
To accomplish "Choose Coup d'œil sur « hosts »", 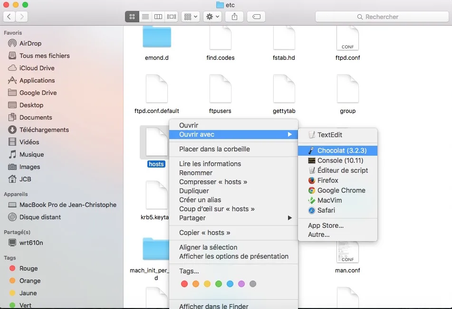I will tap(233, 209).
